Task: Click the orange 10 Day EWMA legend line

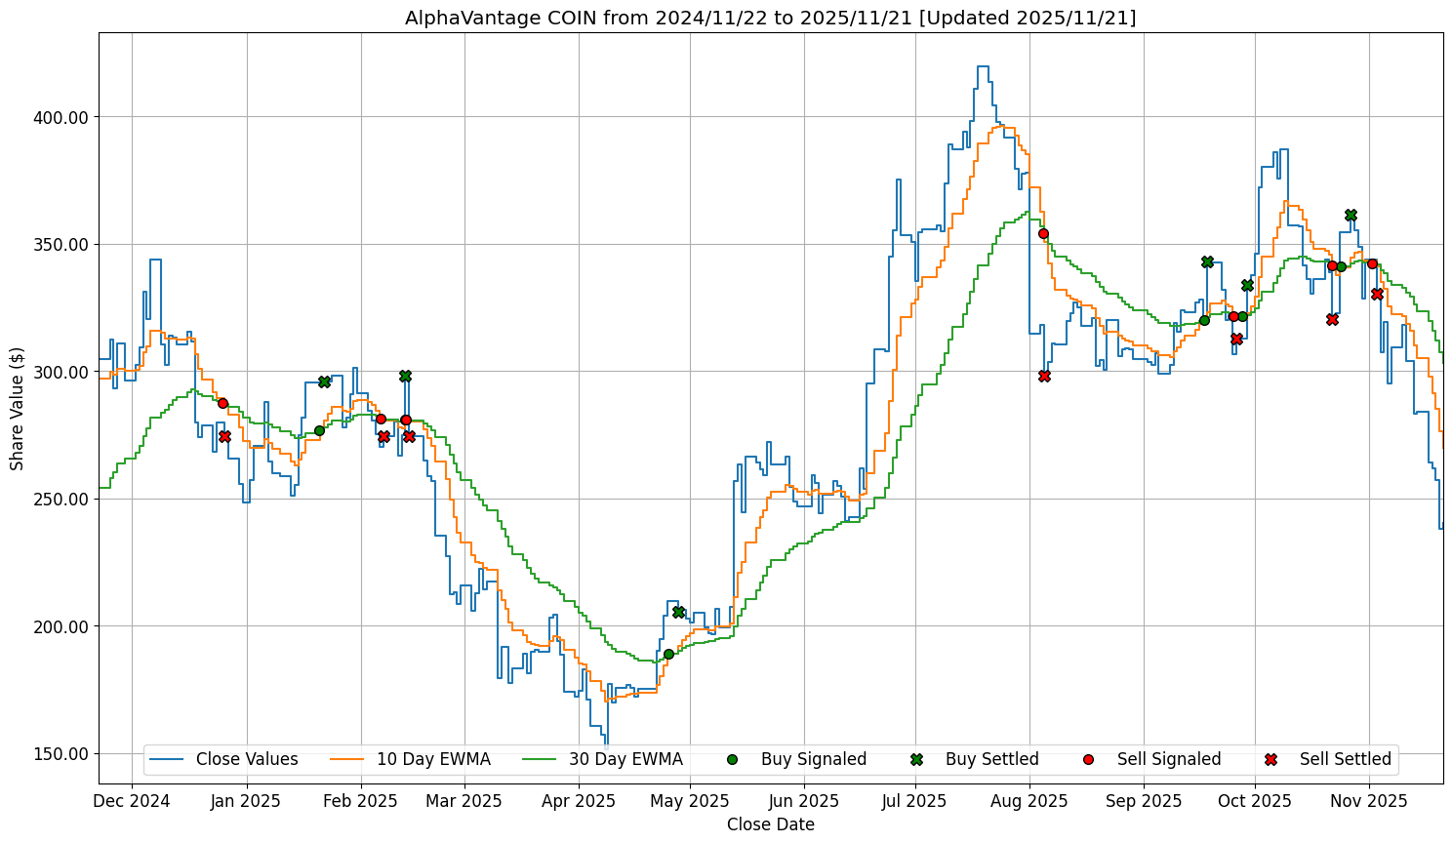Action: [347, 759]
